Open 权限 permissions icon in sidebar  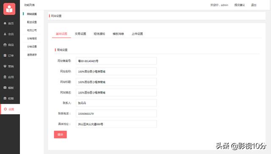click(x=5, y=99)
